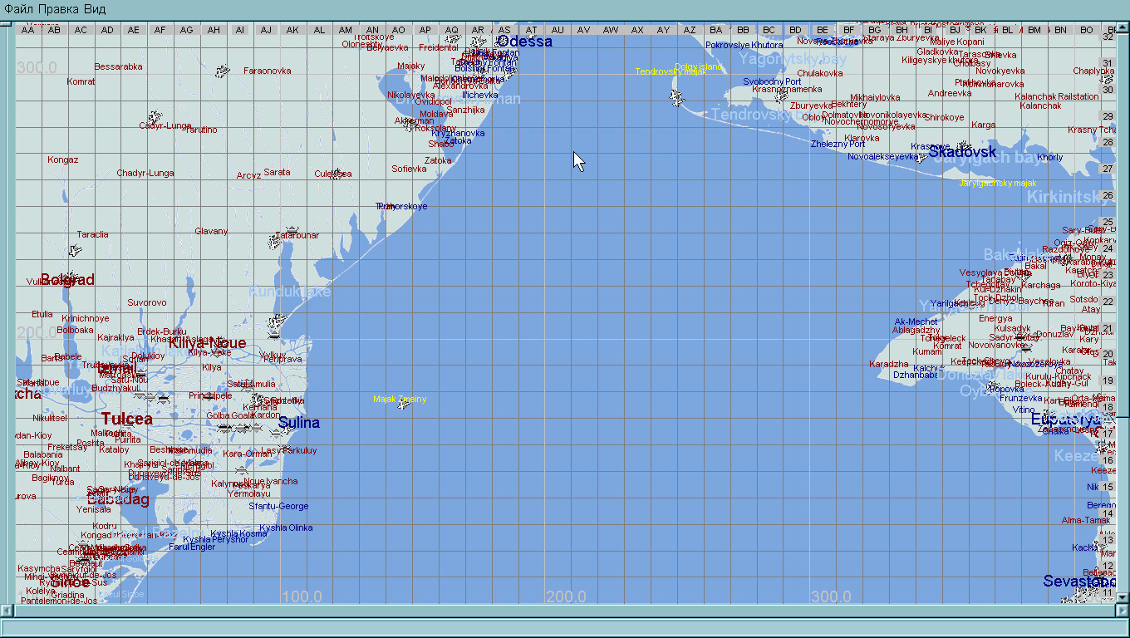Image resolution: width=1130 pixels, height=638 pixels.
Task: Click airfield icon near Cadyr-Lunga
Action: pyautogui.click(x=154, y=116)
